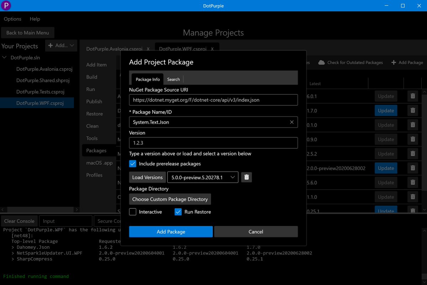Click the trash icon beside the version dropdown
Image resolution: width=427 pixels, height=285 pixels.
point(247,177)
